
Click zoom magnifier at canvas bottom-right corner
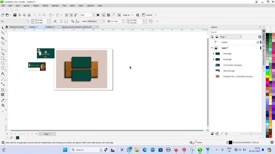point(208,130)
